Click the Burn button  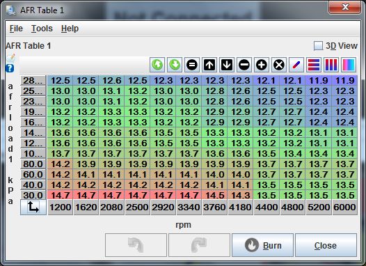pyautogui.click(x=262, y=245)
